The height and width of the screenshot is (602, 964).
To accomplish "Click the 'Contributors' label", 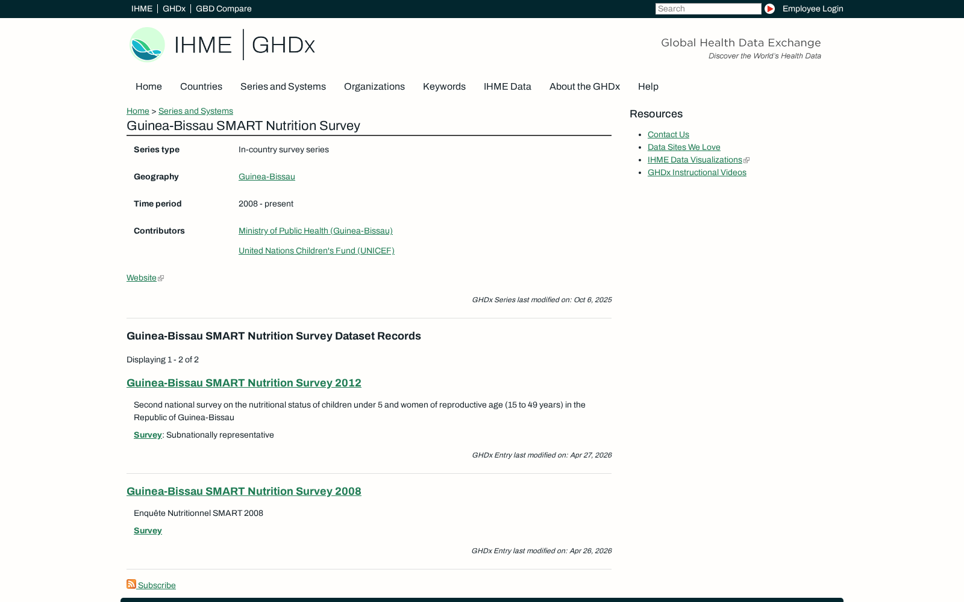I will tap(159, 231).
